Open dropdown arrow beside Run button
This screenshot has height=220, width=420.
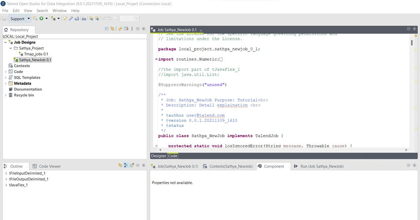46,18
